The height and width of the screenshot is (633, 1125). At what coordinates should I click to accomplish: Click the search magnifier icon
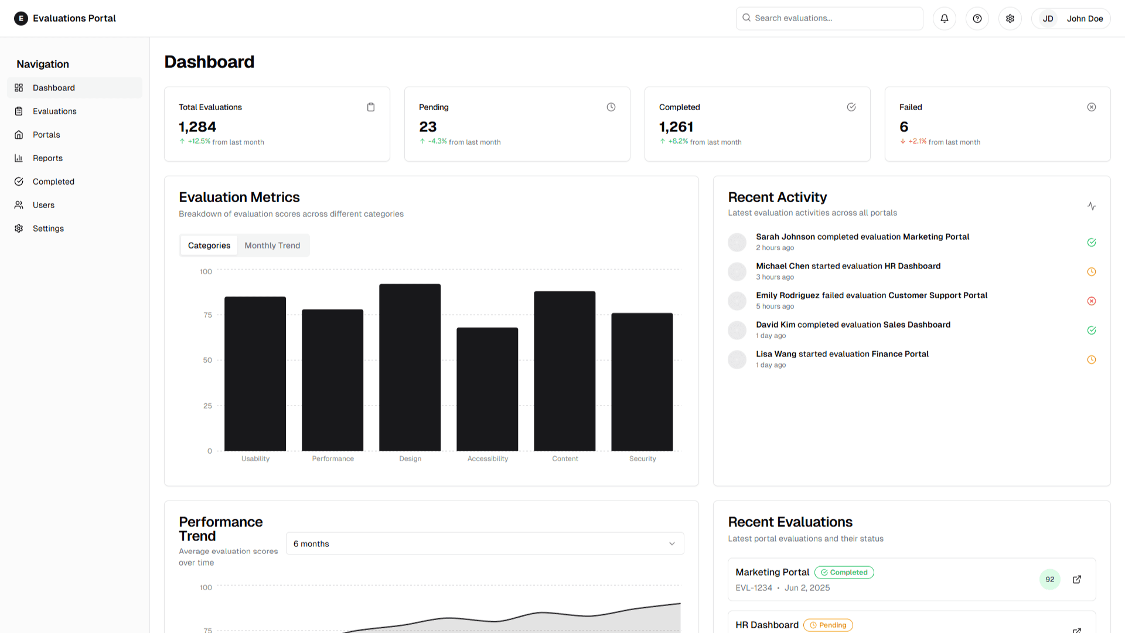point(746,18)
